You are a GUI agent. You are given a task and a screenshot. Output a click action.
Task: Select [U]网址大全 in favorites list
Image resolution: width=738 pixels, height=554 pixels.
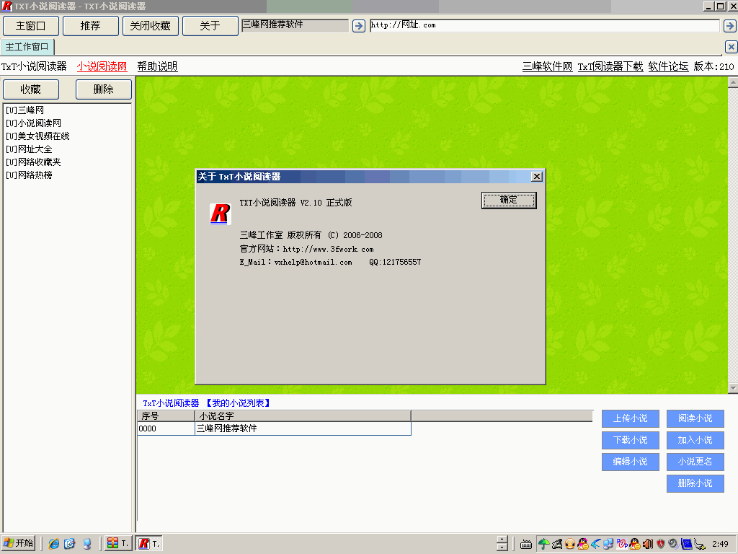click(x=29, y=149)
